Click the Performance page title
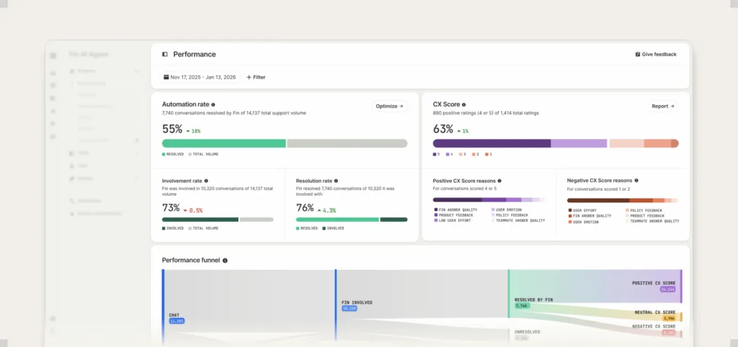 [x=195, y=54]
